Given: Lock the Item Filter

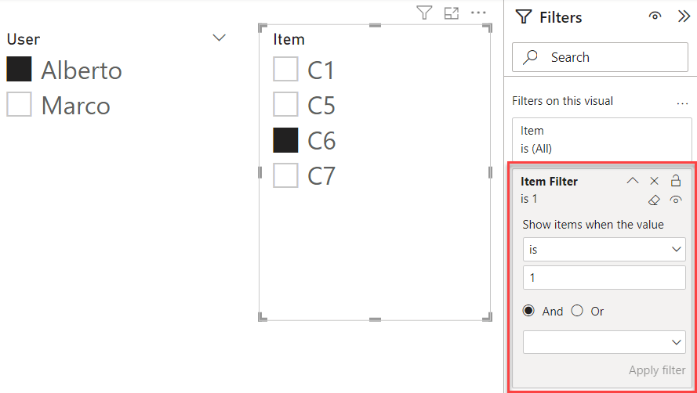Looking at the screenshot, I should pyautogui.click(x=676, y=181).
